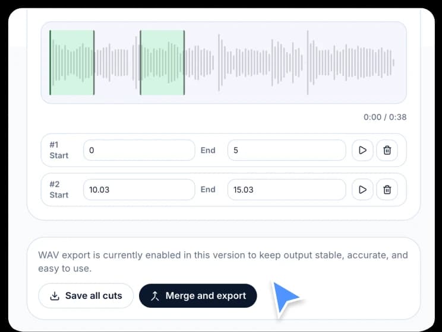The height and width of the screenshot is (332, 442).
Task: Click the right edge handle of second cut region
Action: pos(184,62)
